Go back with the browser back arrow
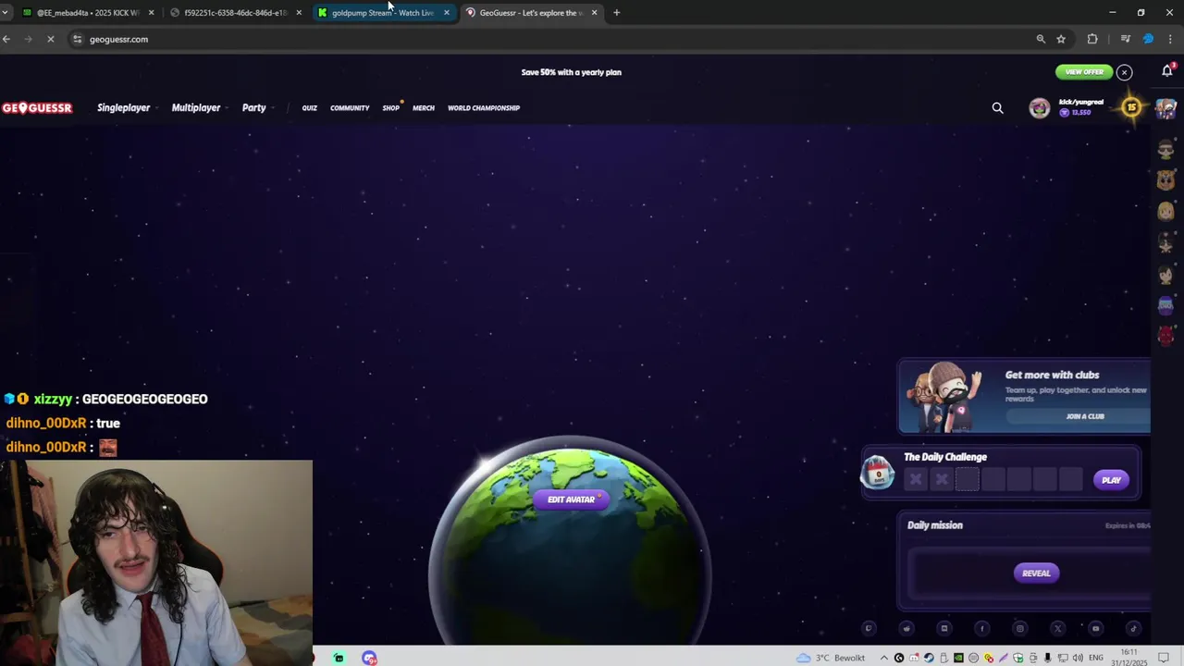Image resolution: width=1184 pixels, height=666 pixels. point(6,39)
